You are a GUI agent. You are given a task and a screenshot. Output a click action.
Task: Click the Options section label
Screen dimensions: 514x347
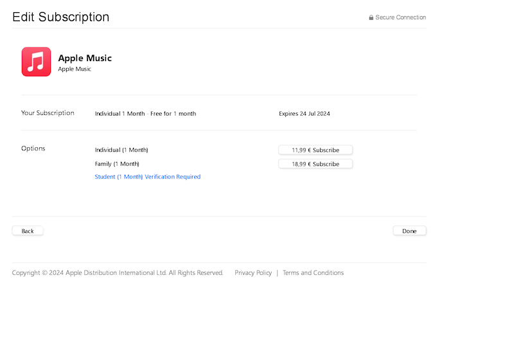coord(33,148)
